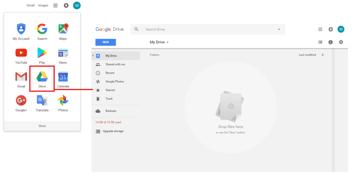Open Maps app in launcher

(x=63, y=32)
